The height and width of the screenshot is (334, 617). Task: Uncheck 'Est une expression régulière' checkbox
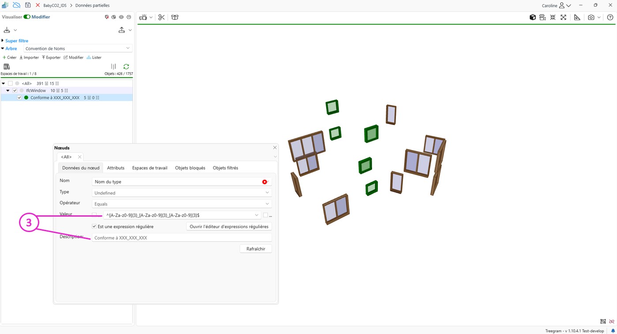pos(94,226)
